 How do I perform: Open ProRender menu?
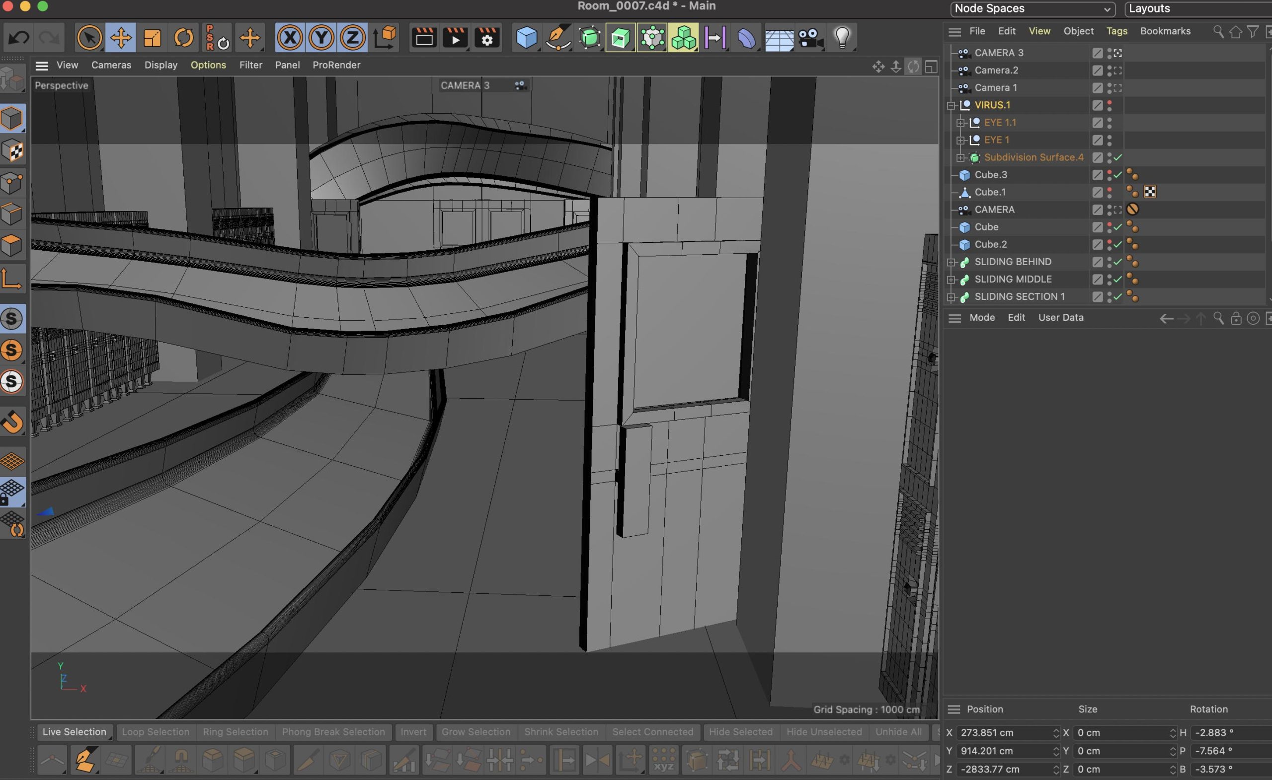(336, 65)
